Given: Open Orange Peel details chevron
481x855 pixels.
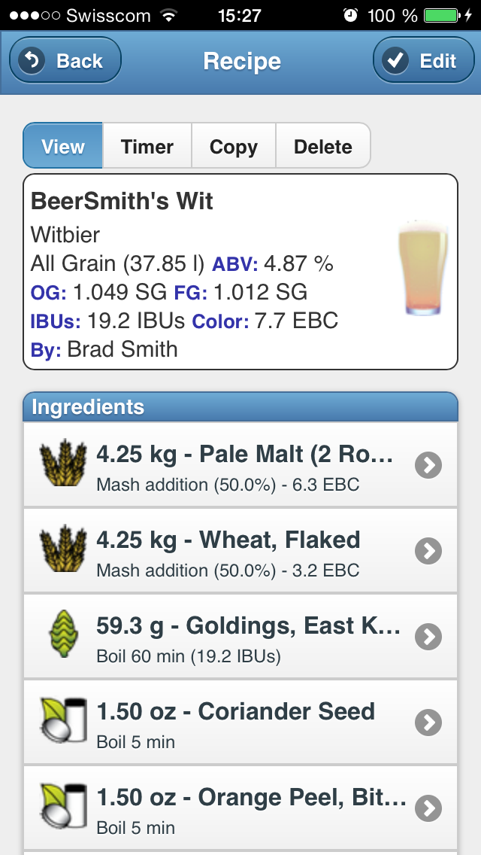Looking at the screenshot, I should coord(428,809).
